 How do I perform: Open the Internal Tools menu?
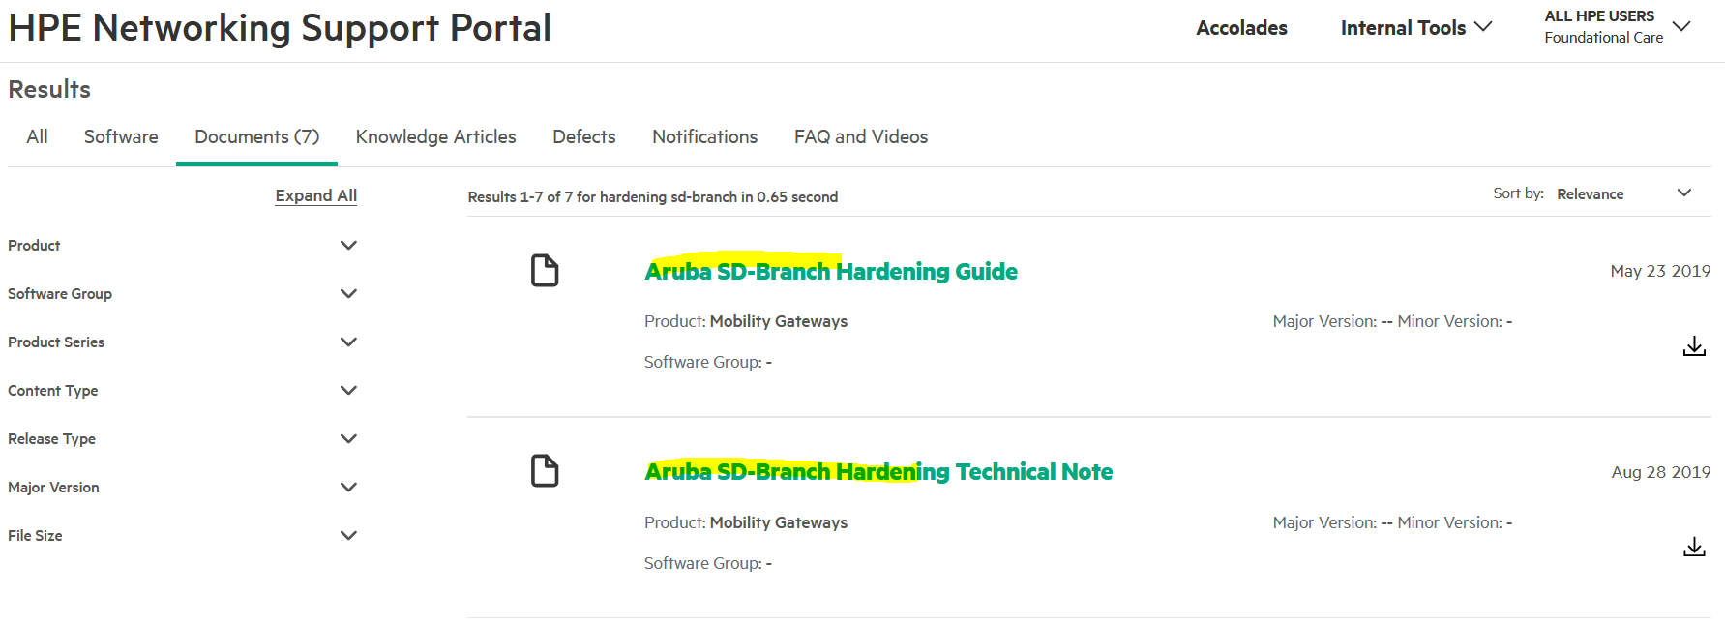[1415, 28]
